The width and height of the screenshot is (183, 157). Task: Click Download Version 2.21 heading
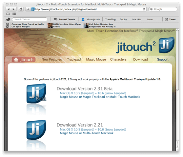click(80, 125)
